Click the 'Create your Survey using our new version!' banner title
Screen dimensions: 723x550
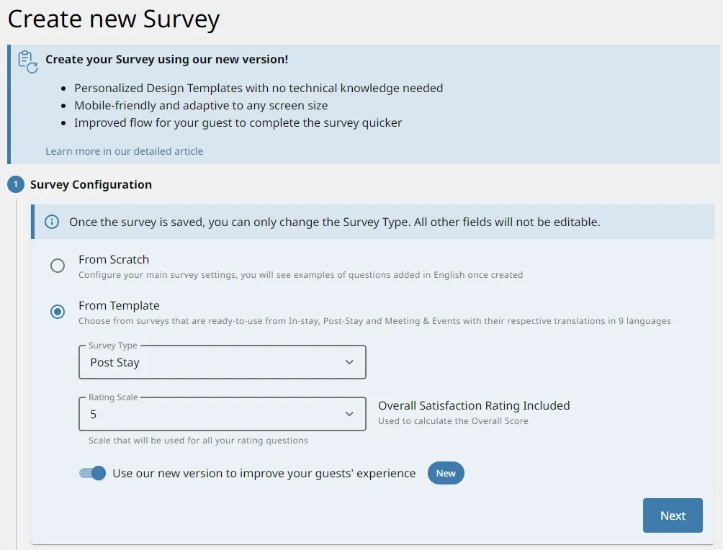point(166,60)
